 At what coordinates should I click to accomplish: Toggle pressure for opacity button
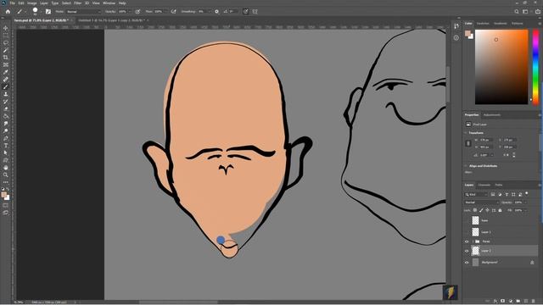[x=137, y=11]
